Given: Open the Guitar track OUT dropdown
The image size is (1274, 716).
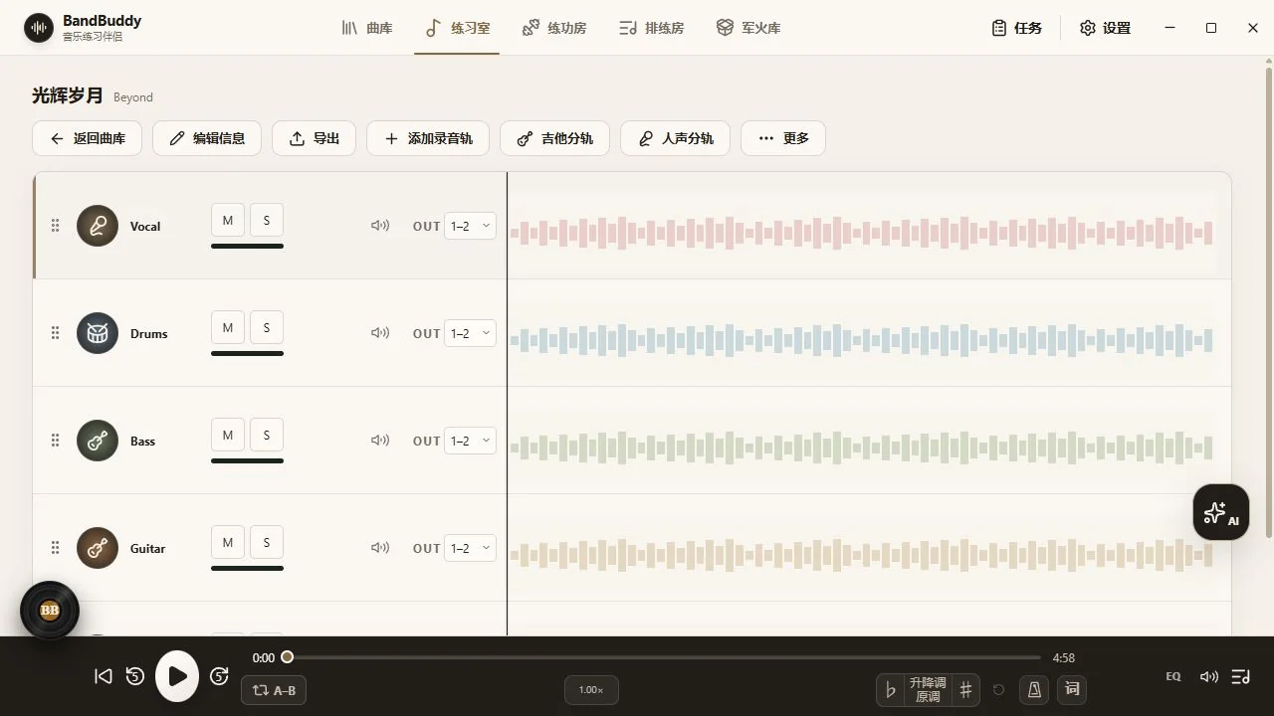Looking at the screenshot, I should (470, 548).
